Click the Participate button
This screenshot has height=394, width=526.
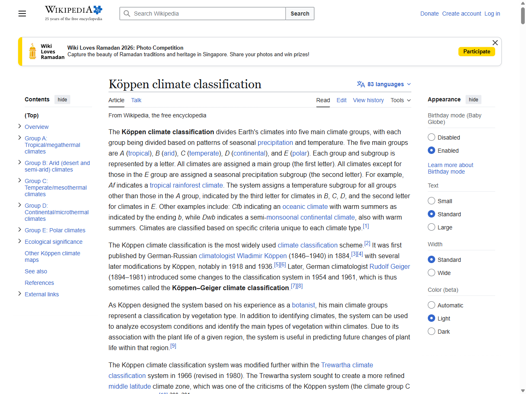click(x=477, y=51)
